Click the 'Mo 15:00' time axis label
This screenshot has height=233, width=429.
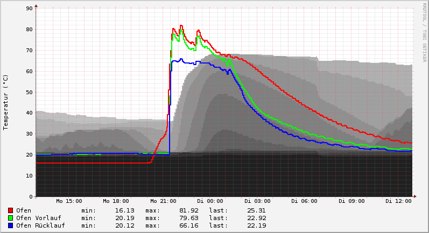(x=69, y=201)
